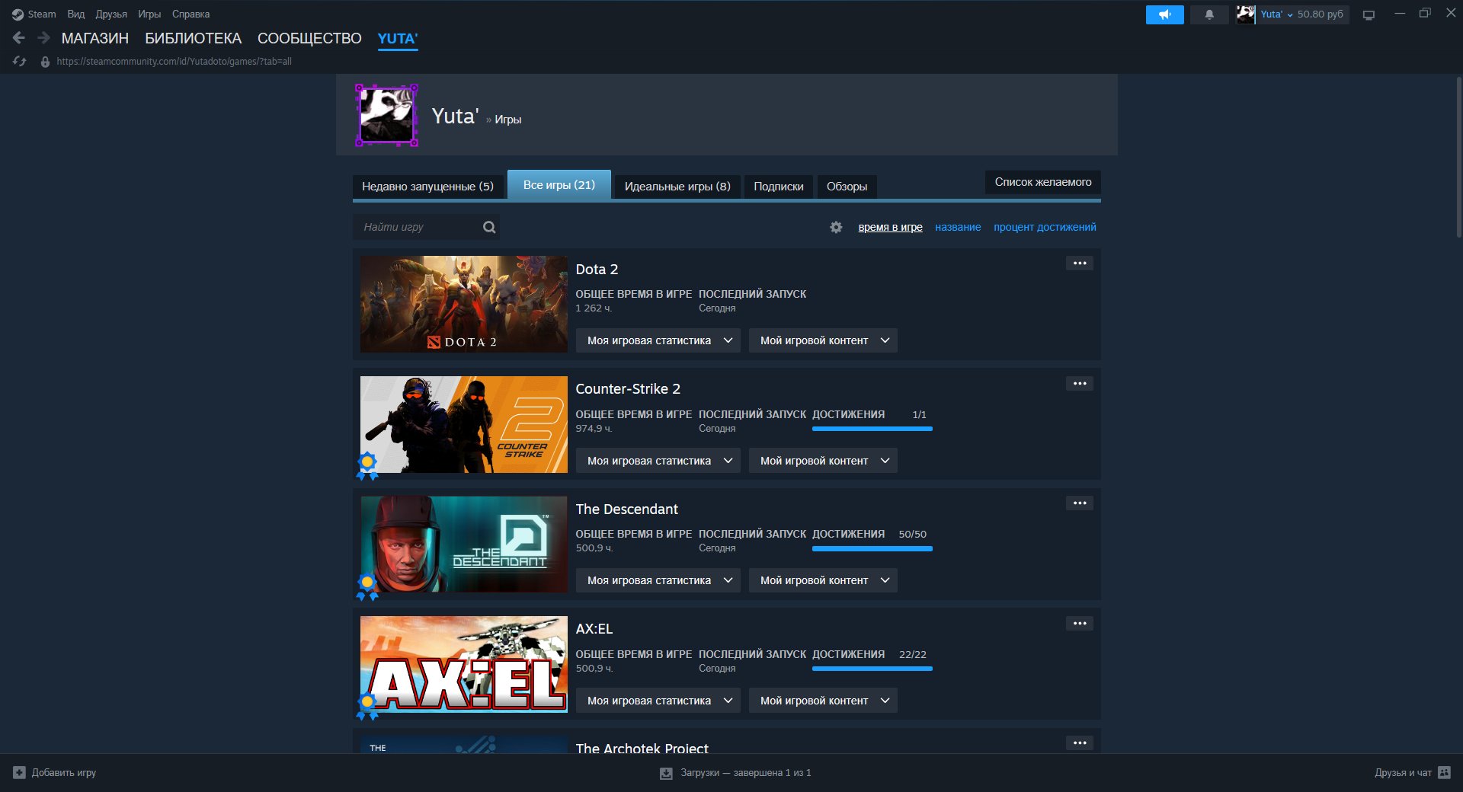Open the 'Подписки' tab
1463x792 pixels.
point(779,187)
